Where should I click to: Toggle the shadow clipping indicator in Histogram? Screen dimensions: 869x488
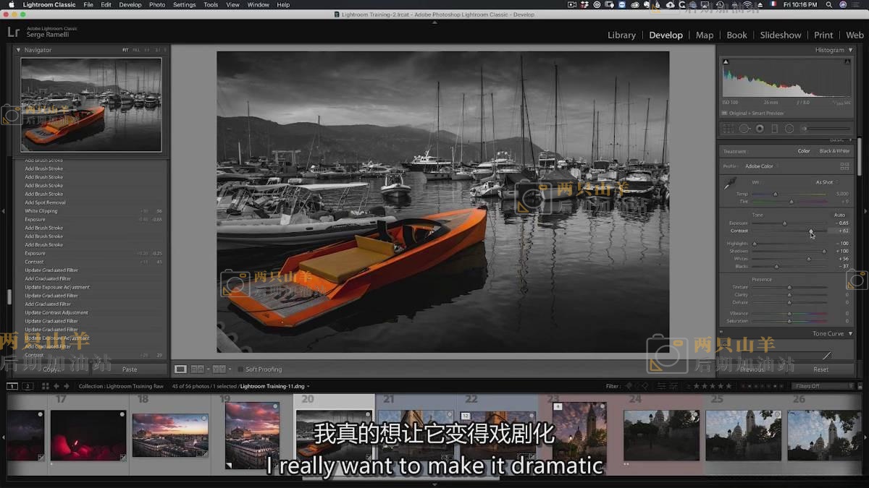[724, 61]
